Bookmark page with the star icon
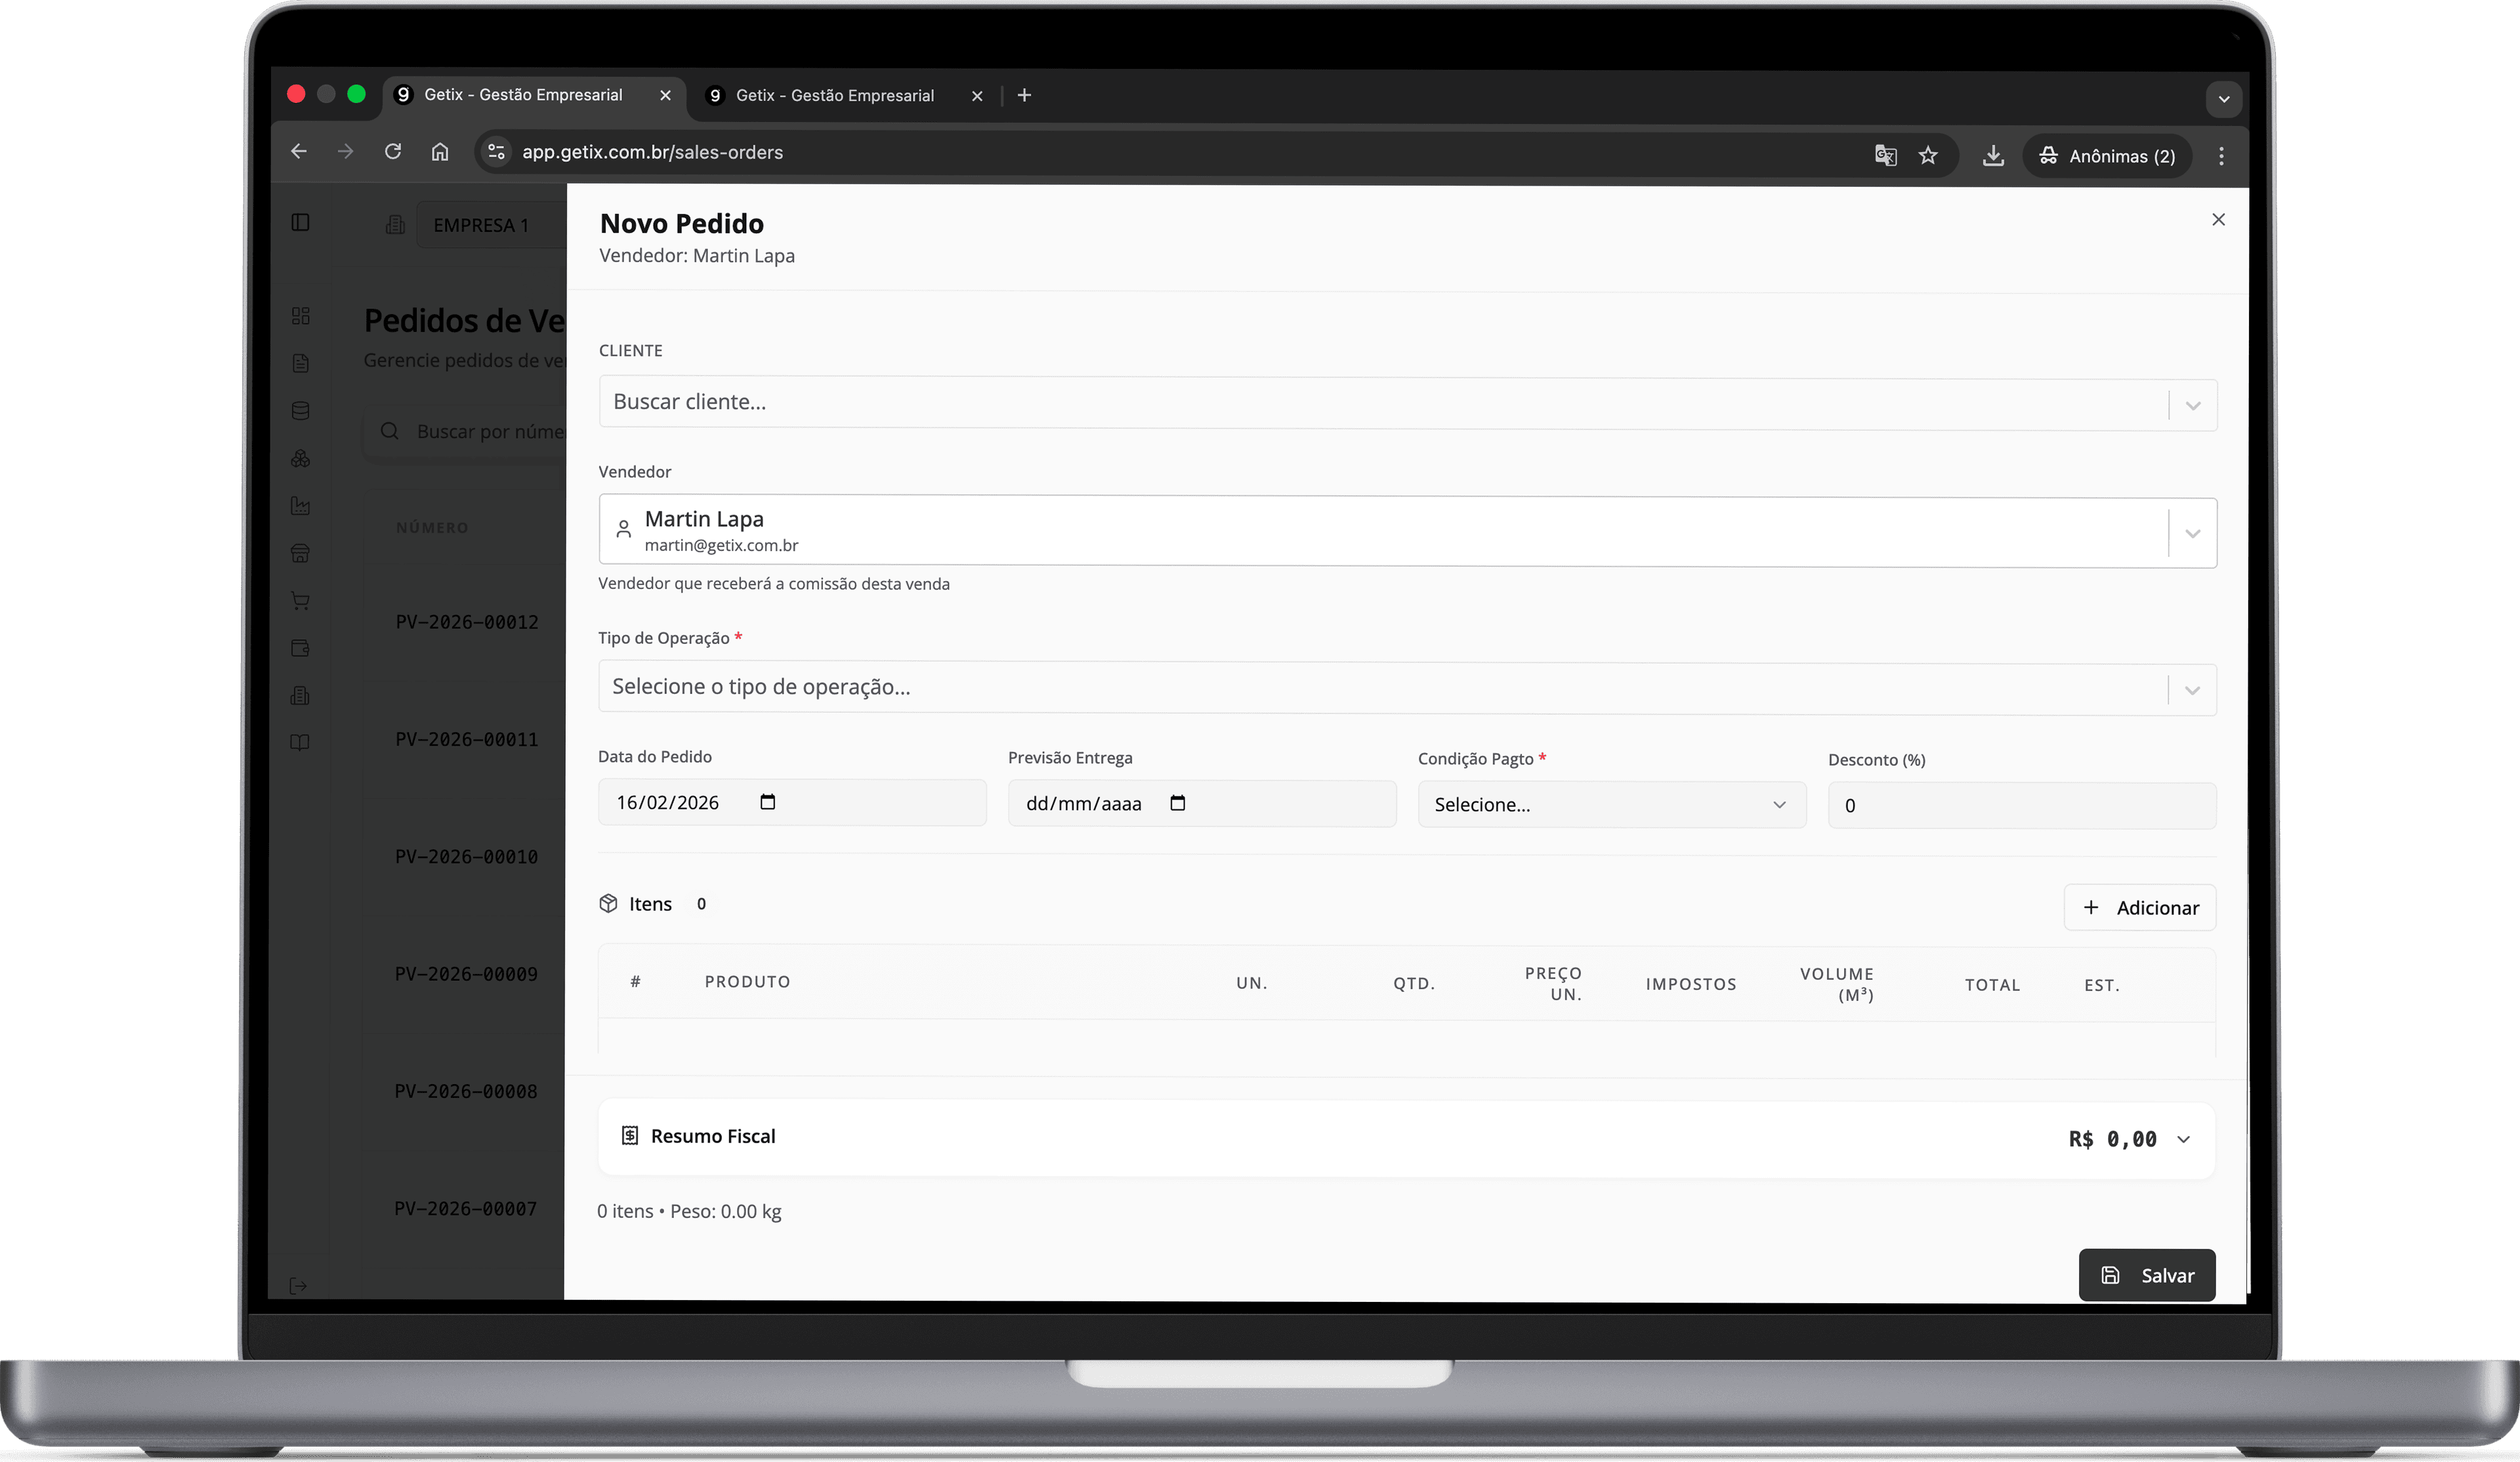 (x=1928, y=155)
